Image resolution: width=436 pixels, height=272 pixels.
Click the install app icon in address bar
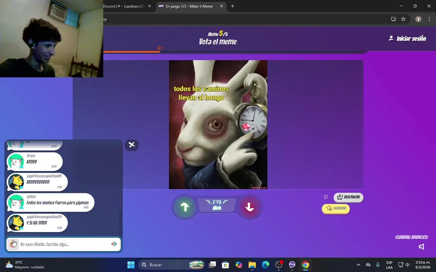(394, 19)
